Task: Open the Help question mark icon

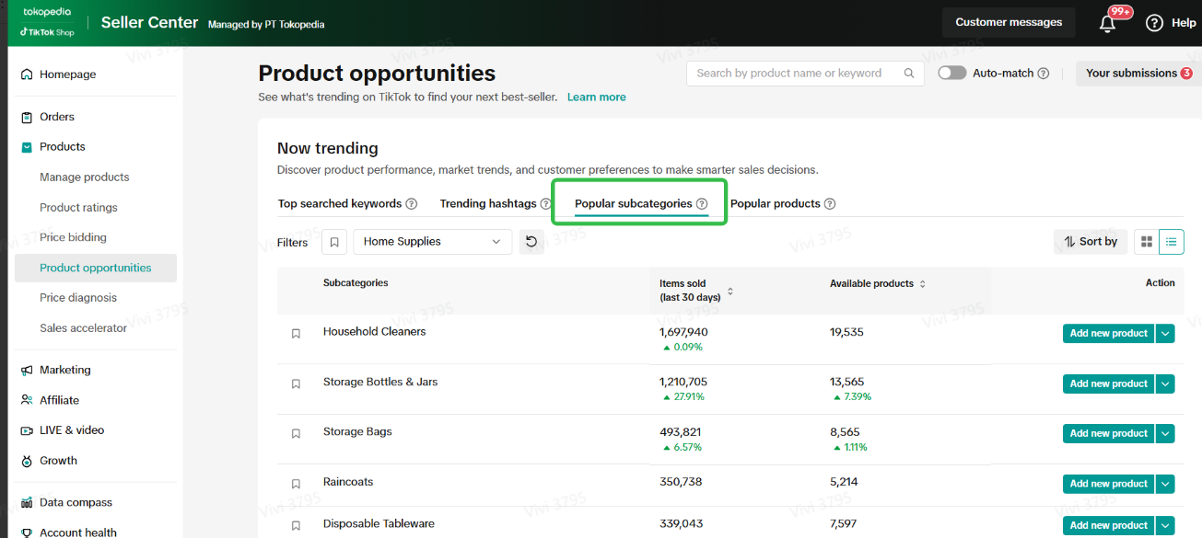Action: (x=1154, y=23)
